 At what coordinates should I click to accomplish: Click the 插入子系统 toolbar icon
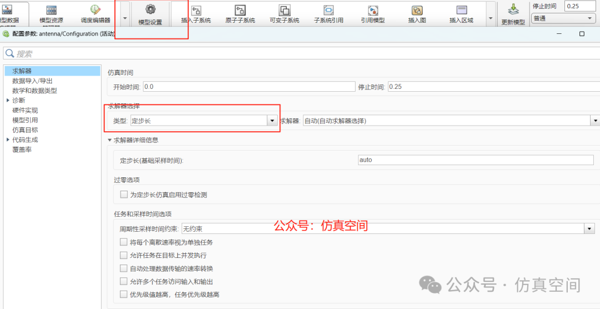coord(196,11)
